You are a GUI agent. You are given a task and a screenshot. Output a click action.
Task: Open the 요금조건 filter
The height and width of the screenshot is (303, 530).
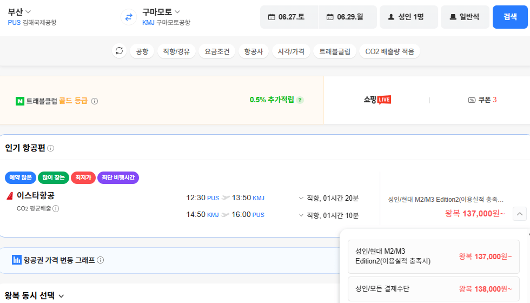click(217, 51)
